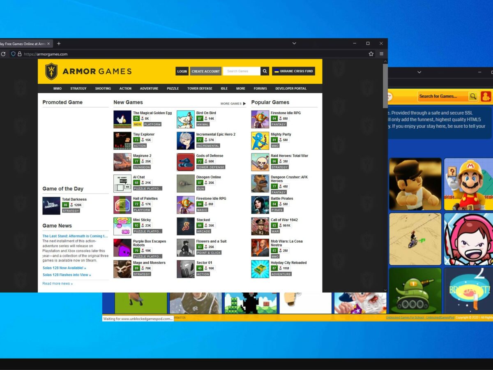This screenshot has height=370, width=493.
Task: Close the Armor Games browser tab
Action: [48, 44]
